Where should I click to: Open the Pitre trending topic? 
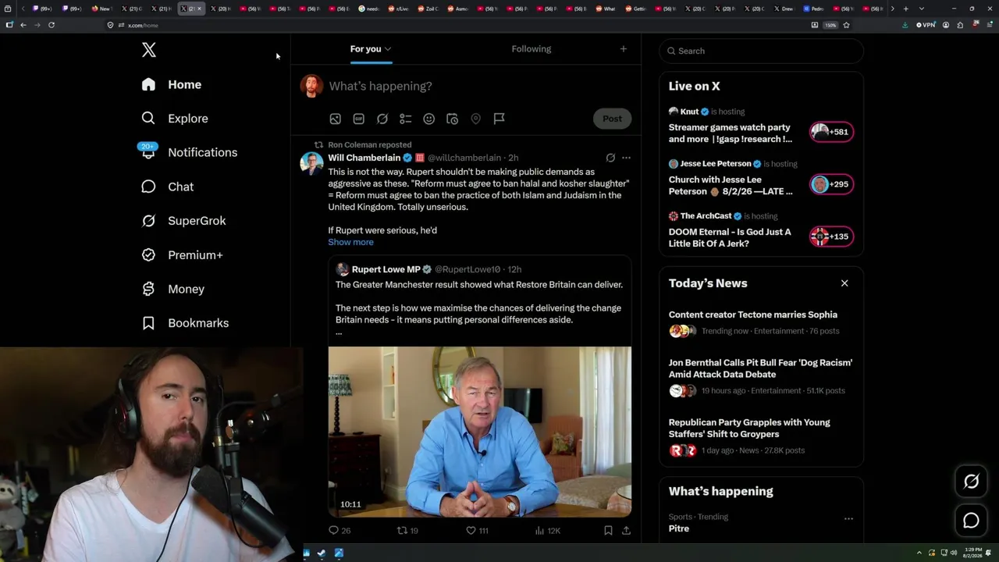(x=679, y=528)
